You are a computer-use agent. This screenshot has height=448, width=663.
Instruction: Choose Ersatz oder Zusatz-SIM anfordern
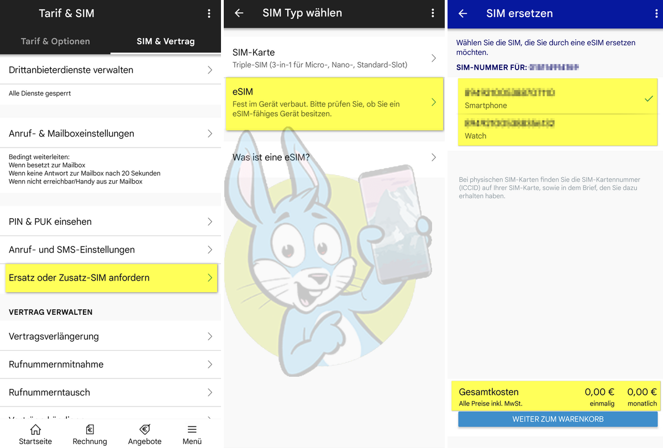pyautogui.click(x=110, y=278)
